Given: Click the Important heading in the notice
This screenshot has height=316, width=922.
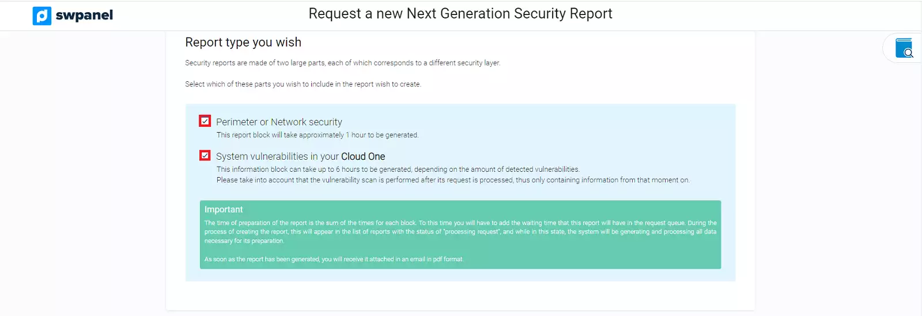Looking at the screenshot, I should 224,209.
